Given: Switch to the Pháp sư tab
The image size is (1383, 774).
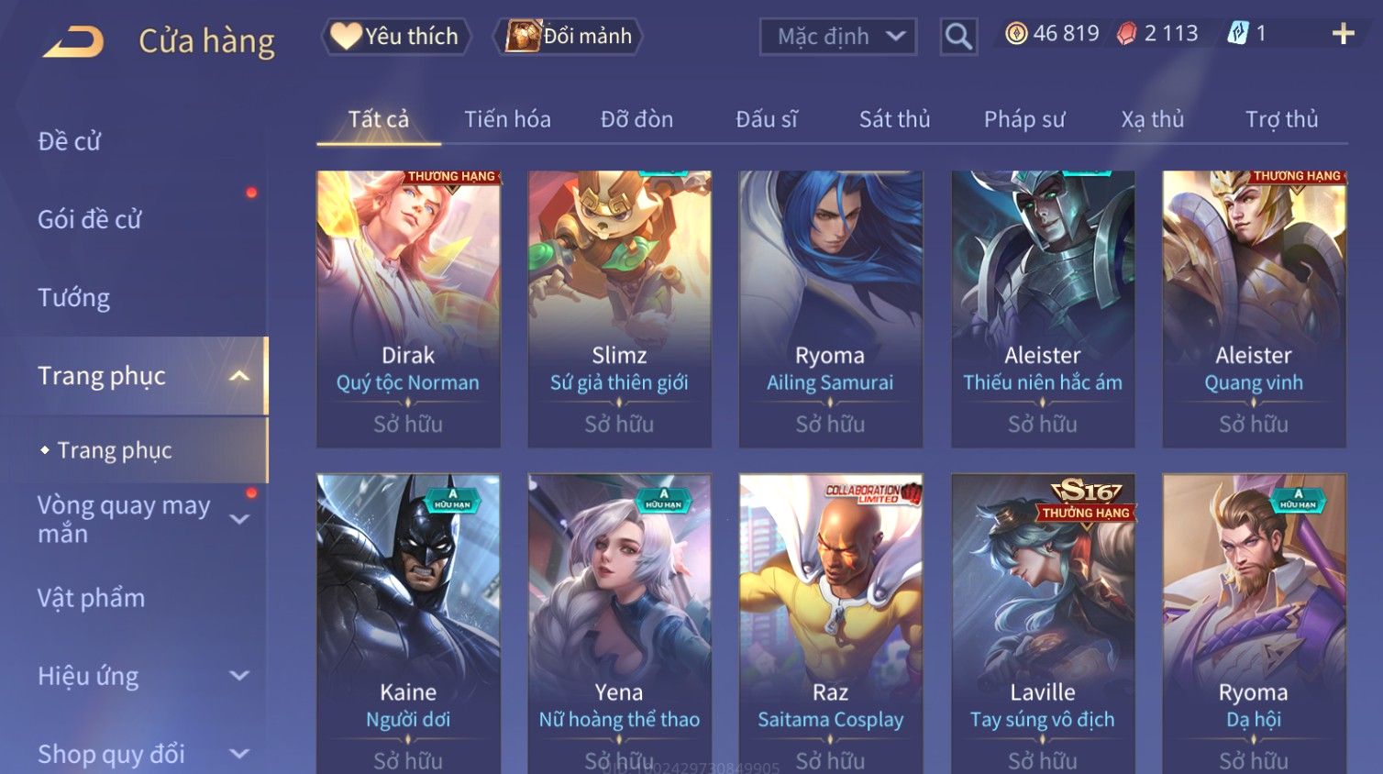Looking at the screenshot, I should [x=1024, y=119].
